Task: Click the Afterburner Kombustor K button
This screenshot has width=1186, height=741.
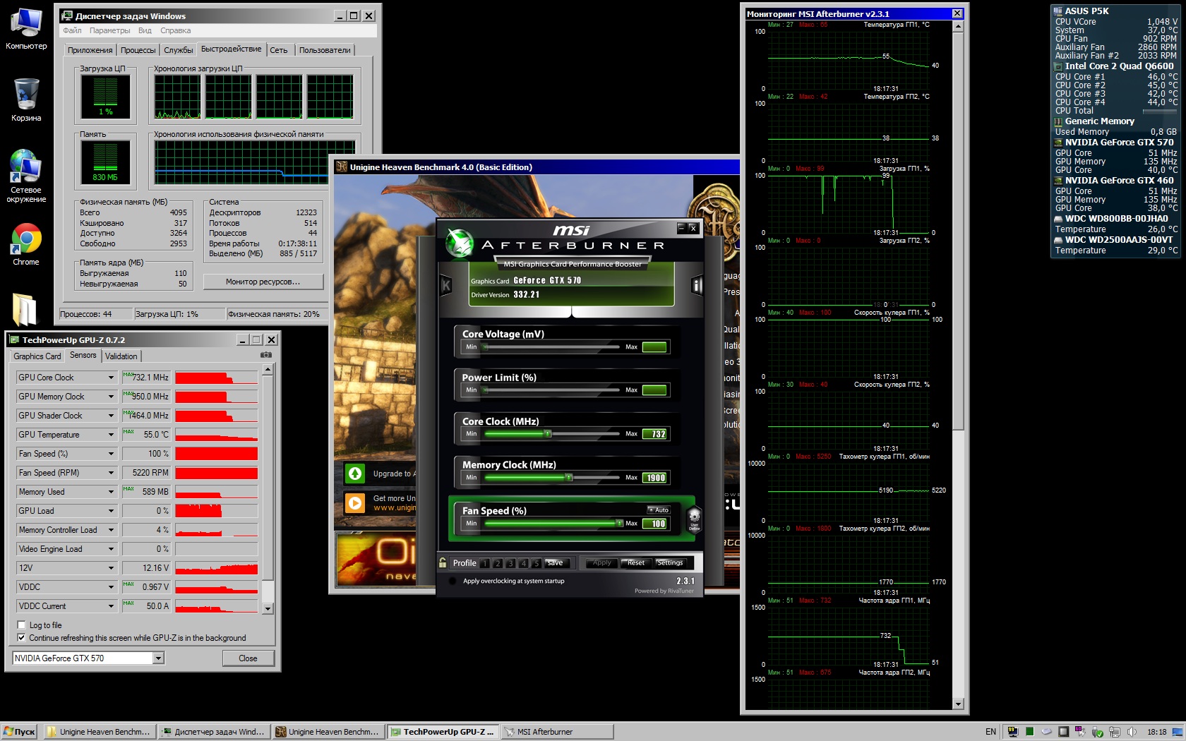Action: (446, 285)
